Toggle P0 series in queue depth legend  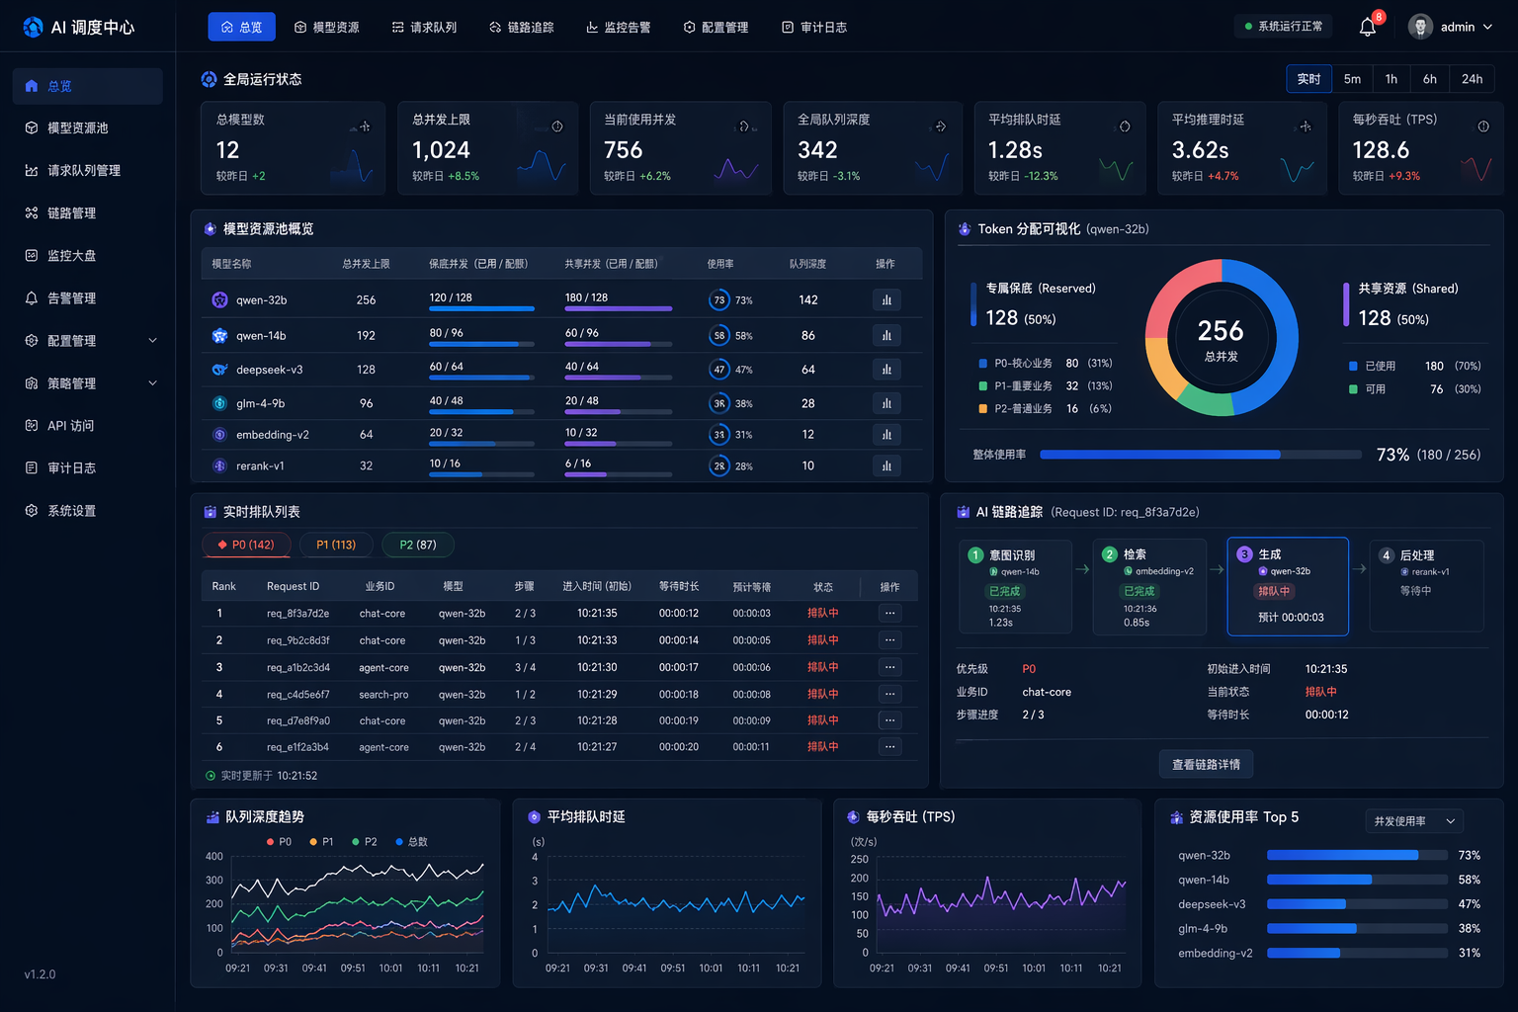(x=279, y=842)
